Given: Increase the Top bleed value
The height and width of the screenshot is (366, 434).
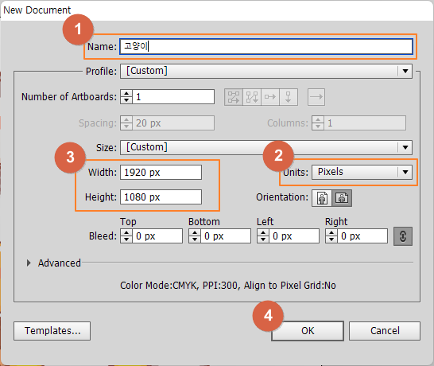Looking at the screenshot, I should (126, 233).
